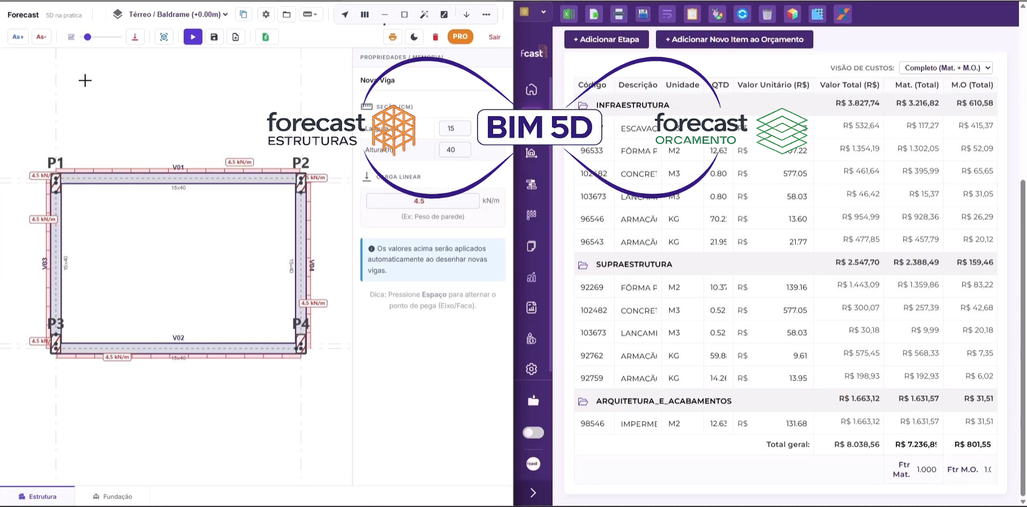Image resolution: width=1027 pixels, height=507 pixels.
Task: Expand the project dropdown chevron in purple bar
Action: click(x=543, y=12)
